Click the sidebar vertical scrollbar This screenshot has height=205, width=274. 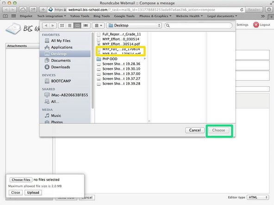93,71
